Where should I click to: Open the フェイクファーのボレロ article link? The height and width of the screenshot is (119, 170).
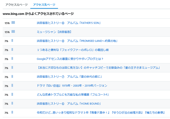[73, 50]
